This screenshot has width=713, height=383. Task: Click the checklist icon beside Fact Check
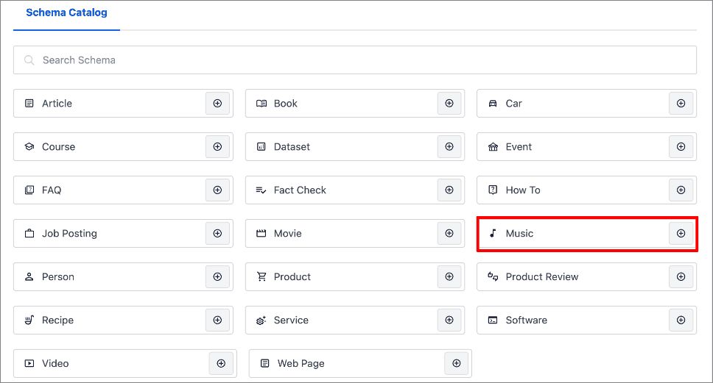261,190
